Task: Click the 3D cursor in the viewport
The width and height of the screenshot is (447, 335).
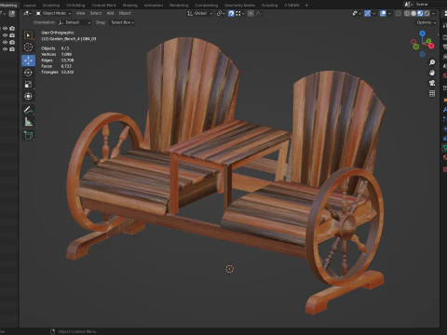Action: (229, 269)
